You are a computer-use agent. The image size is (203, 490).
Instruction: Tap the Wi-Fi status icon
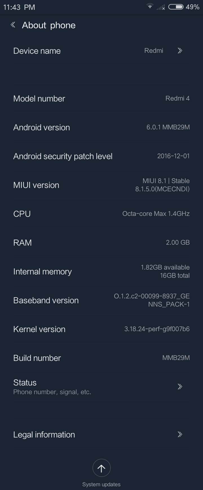pos(150,6)
